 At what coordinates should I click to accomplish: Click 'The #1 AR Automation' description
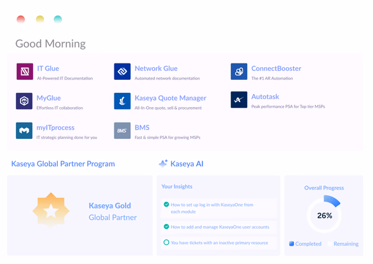click(x=272, y=78)
